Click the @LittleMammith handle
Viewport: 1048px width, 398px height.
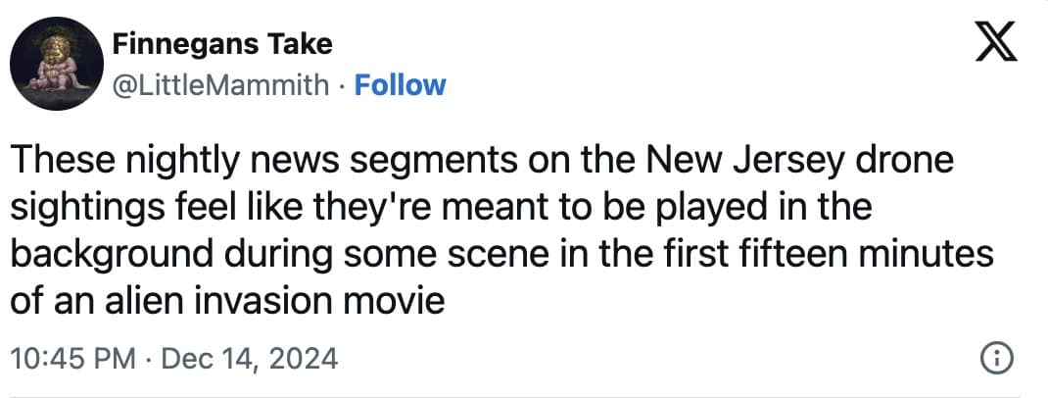[221, 85]
